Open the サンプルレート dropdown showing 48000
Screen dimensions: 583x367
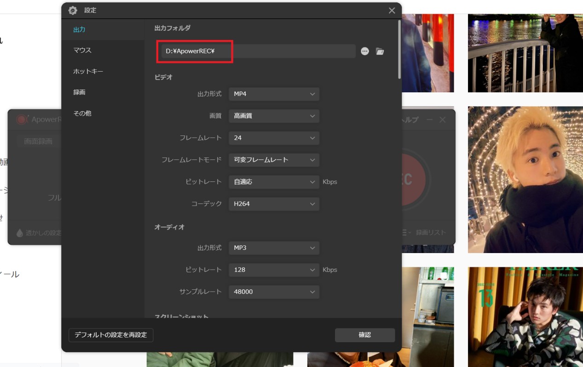tap(274, 292)
